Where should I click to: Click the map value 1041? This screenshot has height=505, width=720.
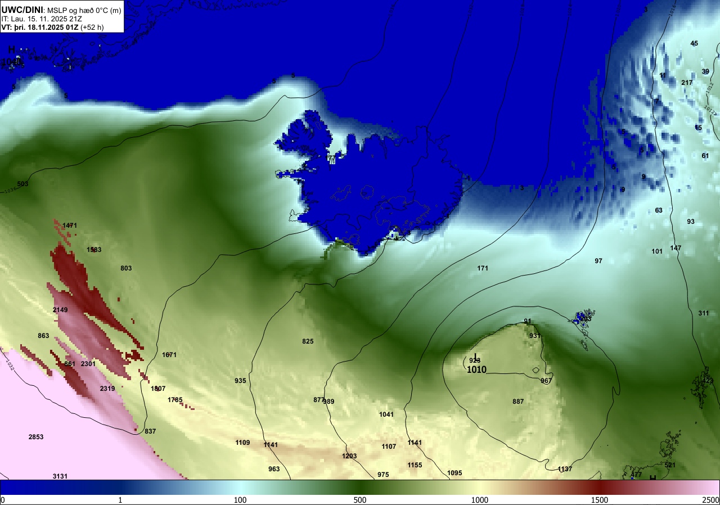click(386, 414)
